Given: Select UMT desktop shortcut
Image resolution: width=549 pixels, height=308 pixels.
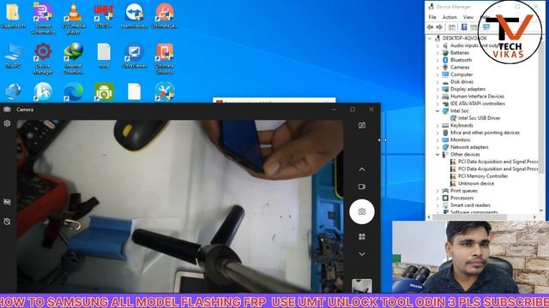Looking at the screenshot, I should [104, 15].
